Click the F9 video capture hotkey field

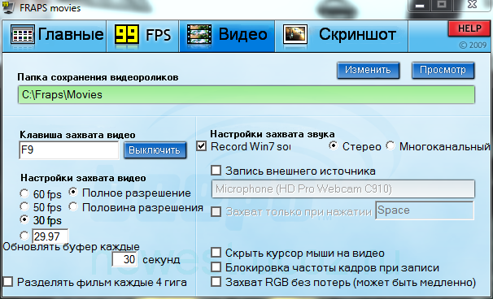tap(69, 150)
